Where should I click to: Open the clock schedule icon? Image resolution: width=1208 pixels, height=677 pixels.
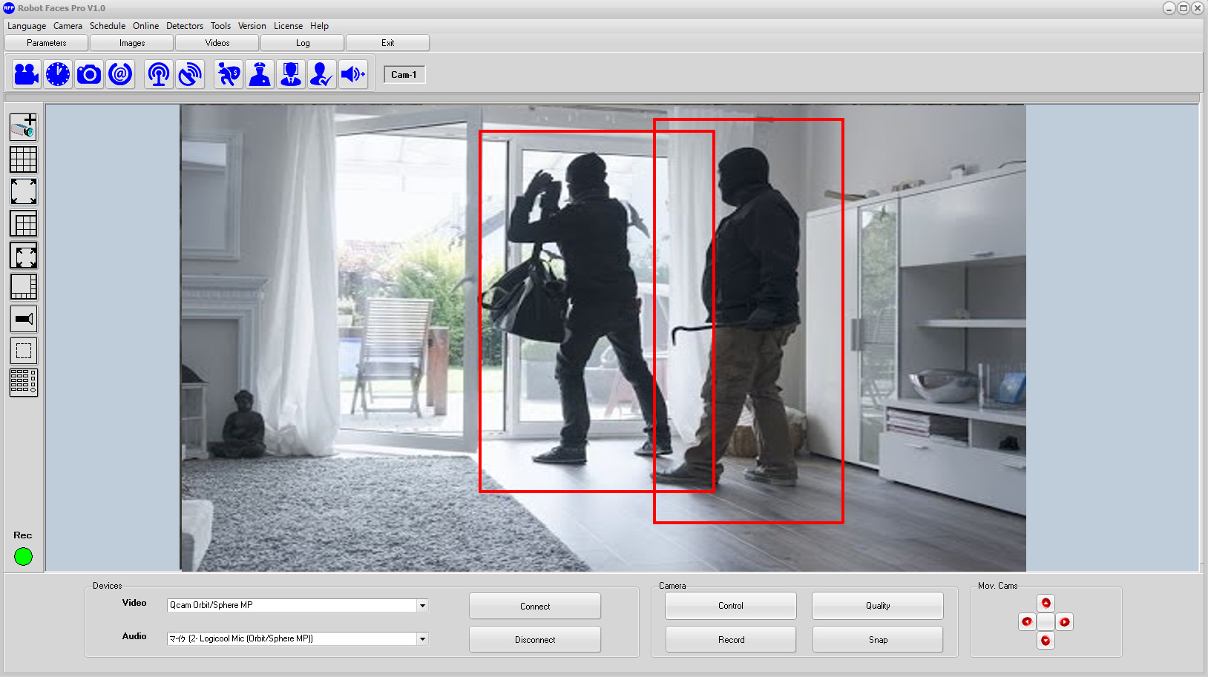click(58, 74)
